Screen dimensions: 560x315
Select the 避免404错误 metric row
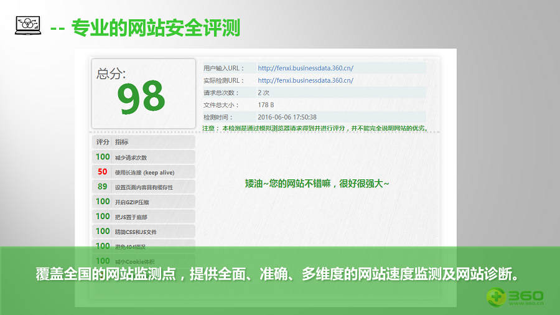(x=144, y=247)
